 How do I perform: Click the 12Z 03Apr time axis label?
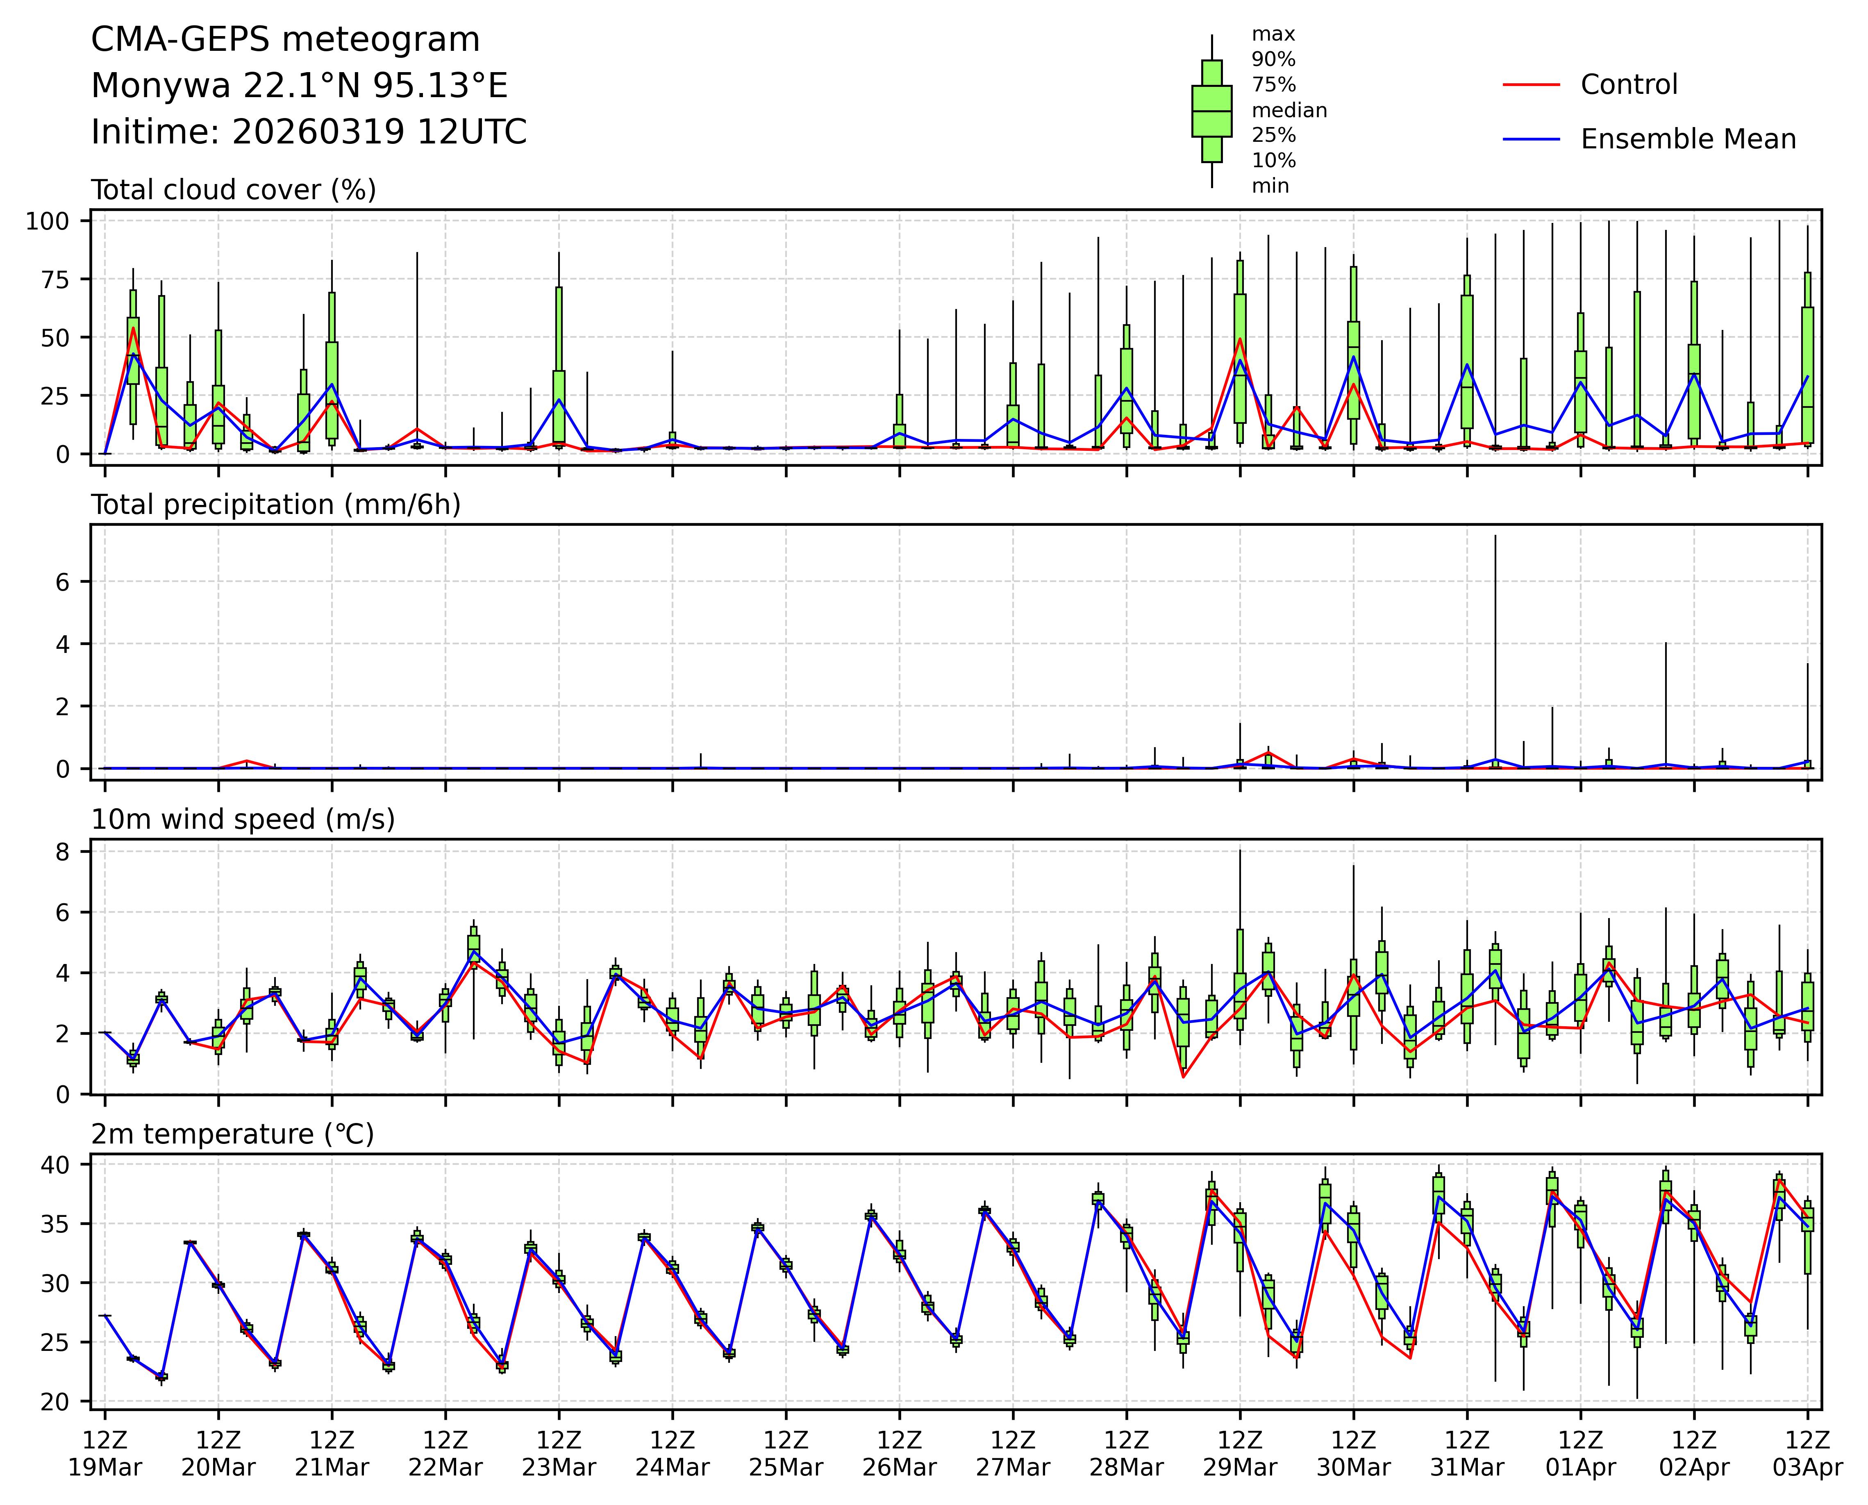pos(1807,1455)
